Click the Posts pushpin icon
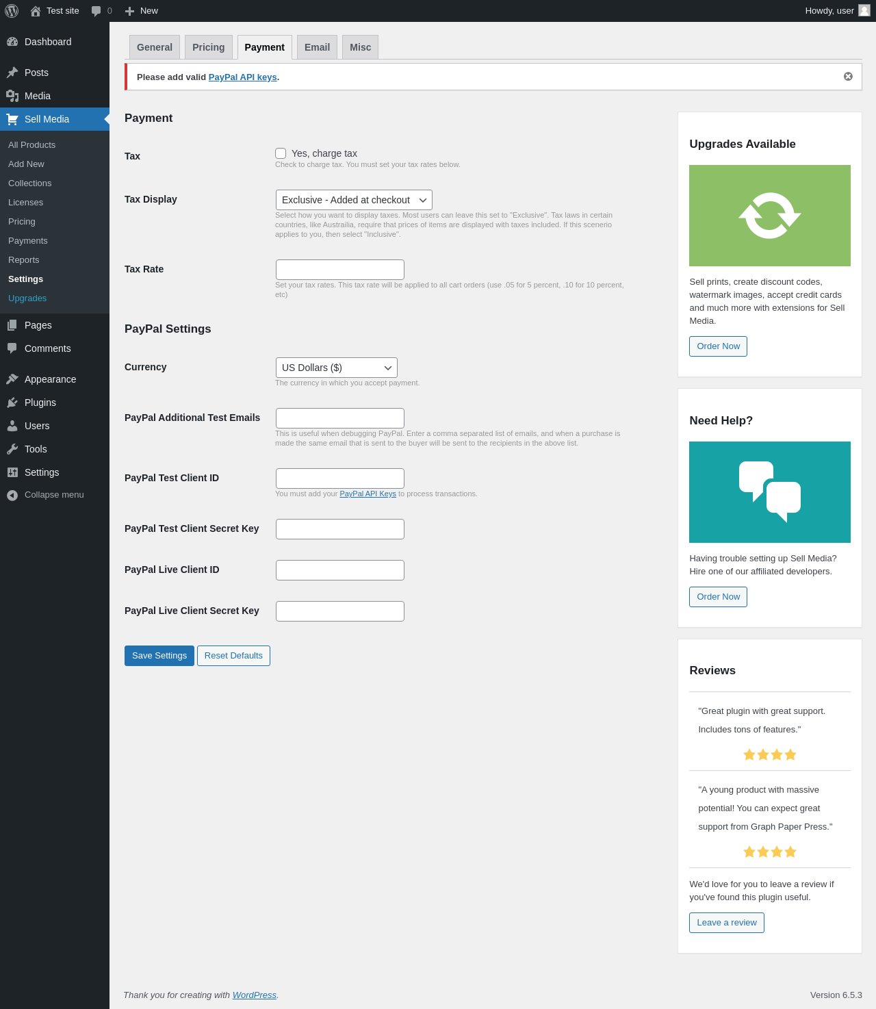The height and width of the screenshot is (1009, 876). [12, 73]
